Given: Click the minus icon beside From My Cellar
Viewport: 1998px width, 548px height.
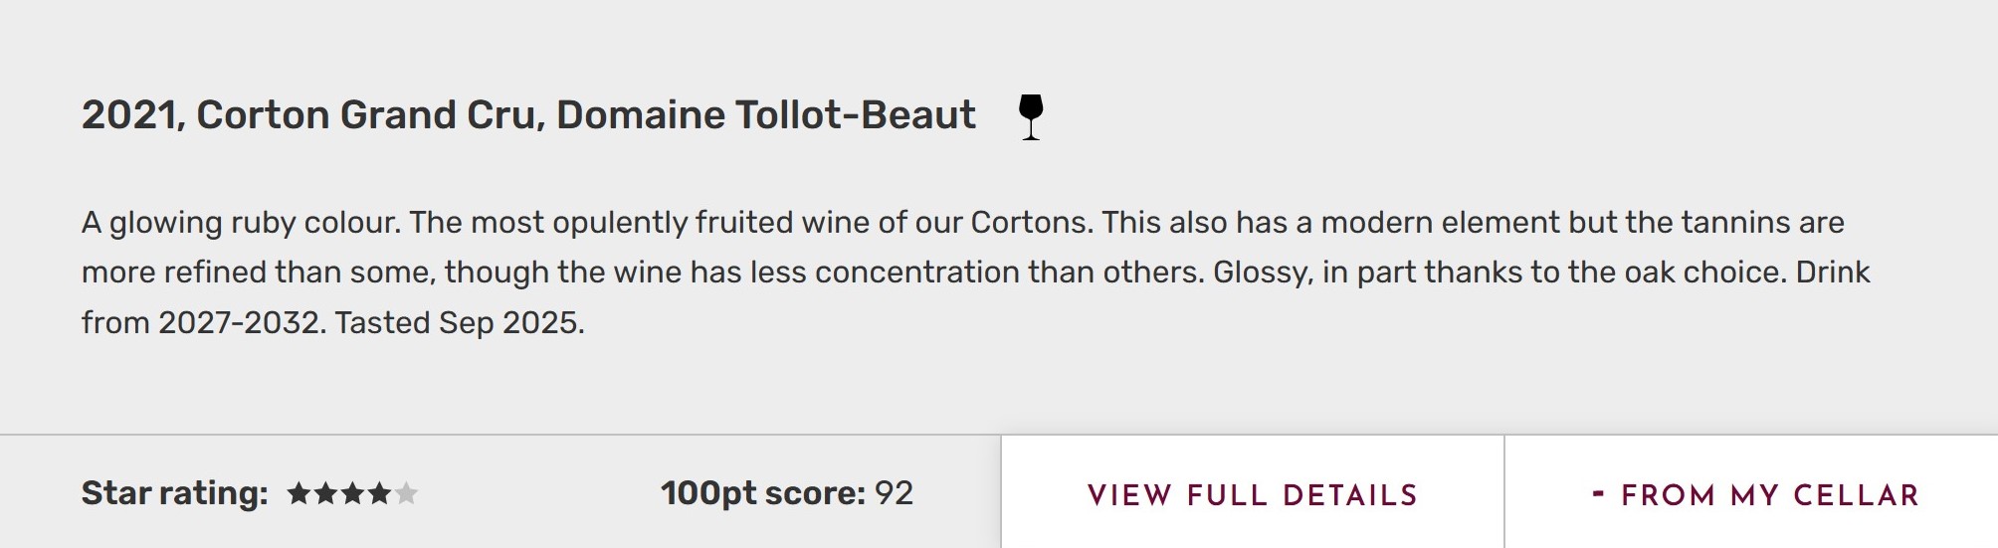Looking at the screenshot, I should click(x=1598, y=493).
